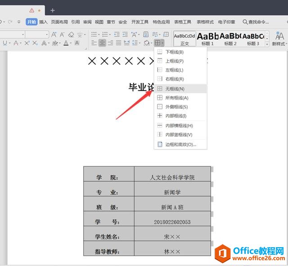
Task: Select 内部框线(I) menu entry
Action: (180, 116)
